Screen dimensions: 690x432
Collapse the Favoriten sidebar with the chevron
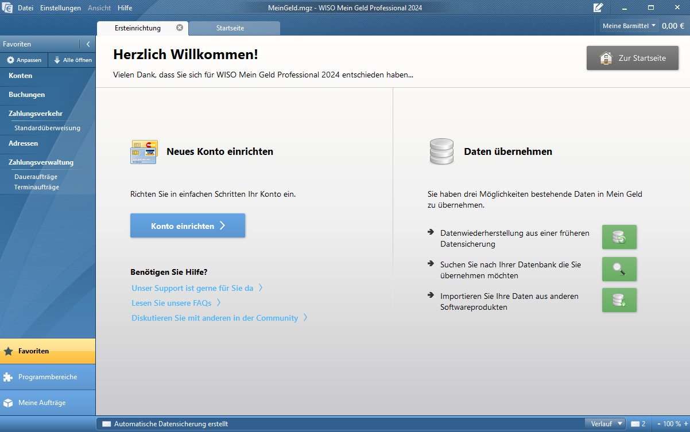(87, 44)
